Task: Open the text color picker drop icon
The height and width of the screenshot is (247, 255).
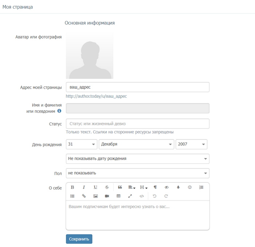Action: coord(178,187)
